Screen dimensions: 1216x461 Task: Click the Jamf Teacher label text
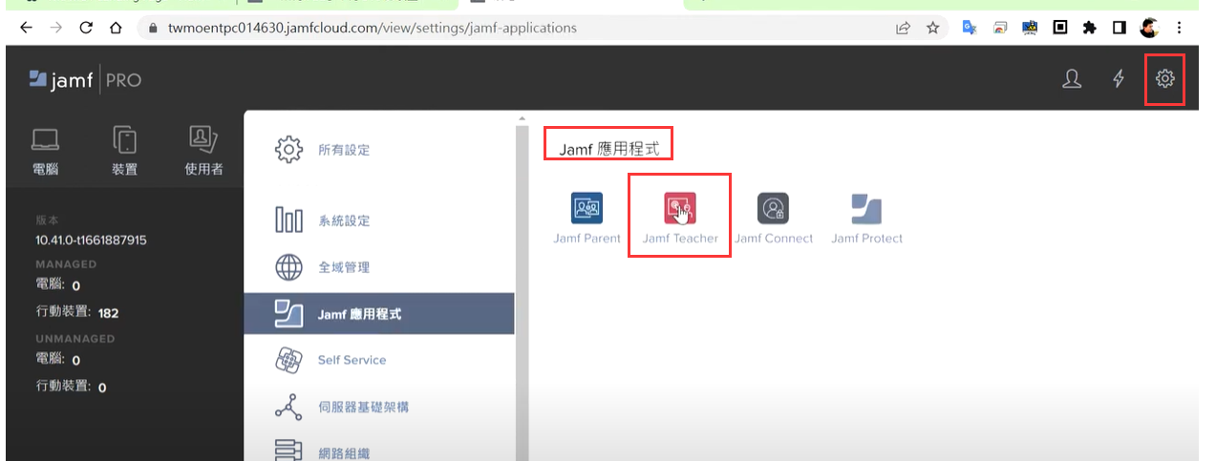coord(680,239)
